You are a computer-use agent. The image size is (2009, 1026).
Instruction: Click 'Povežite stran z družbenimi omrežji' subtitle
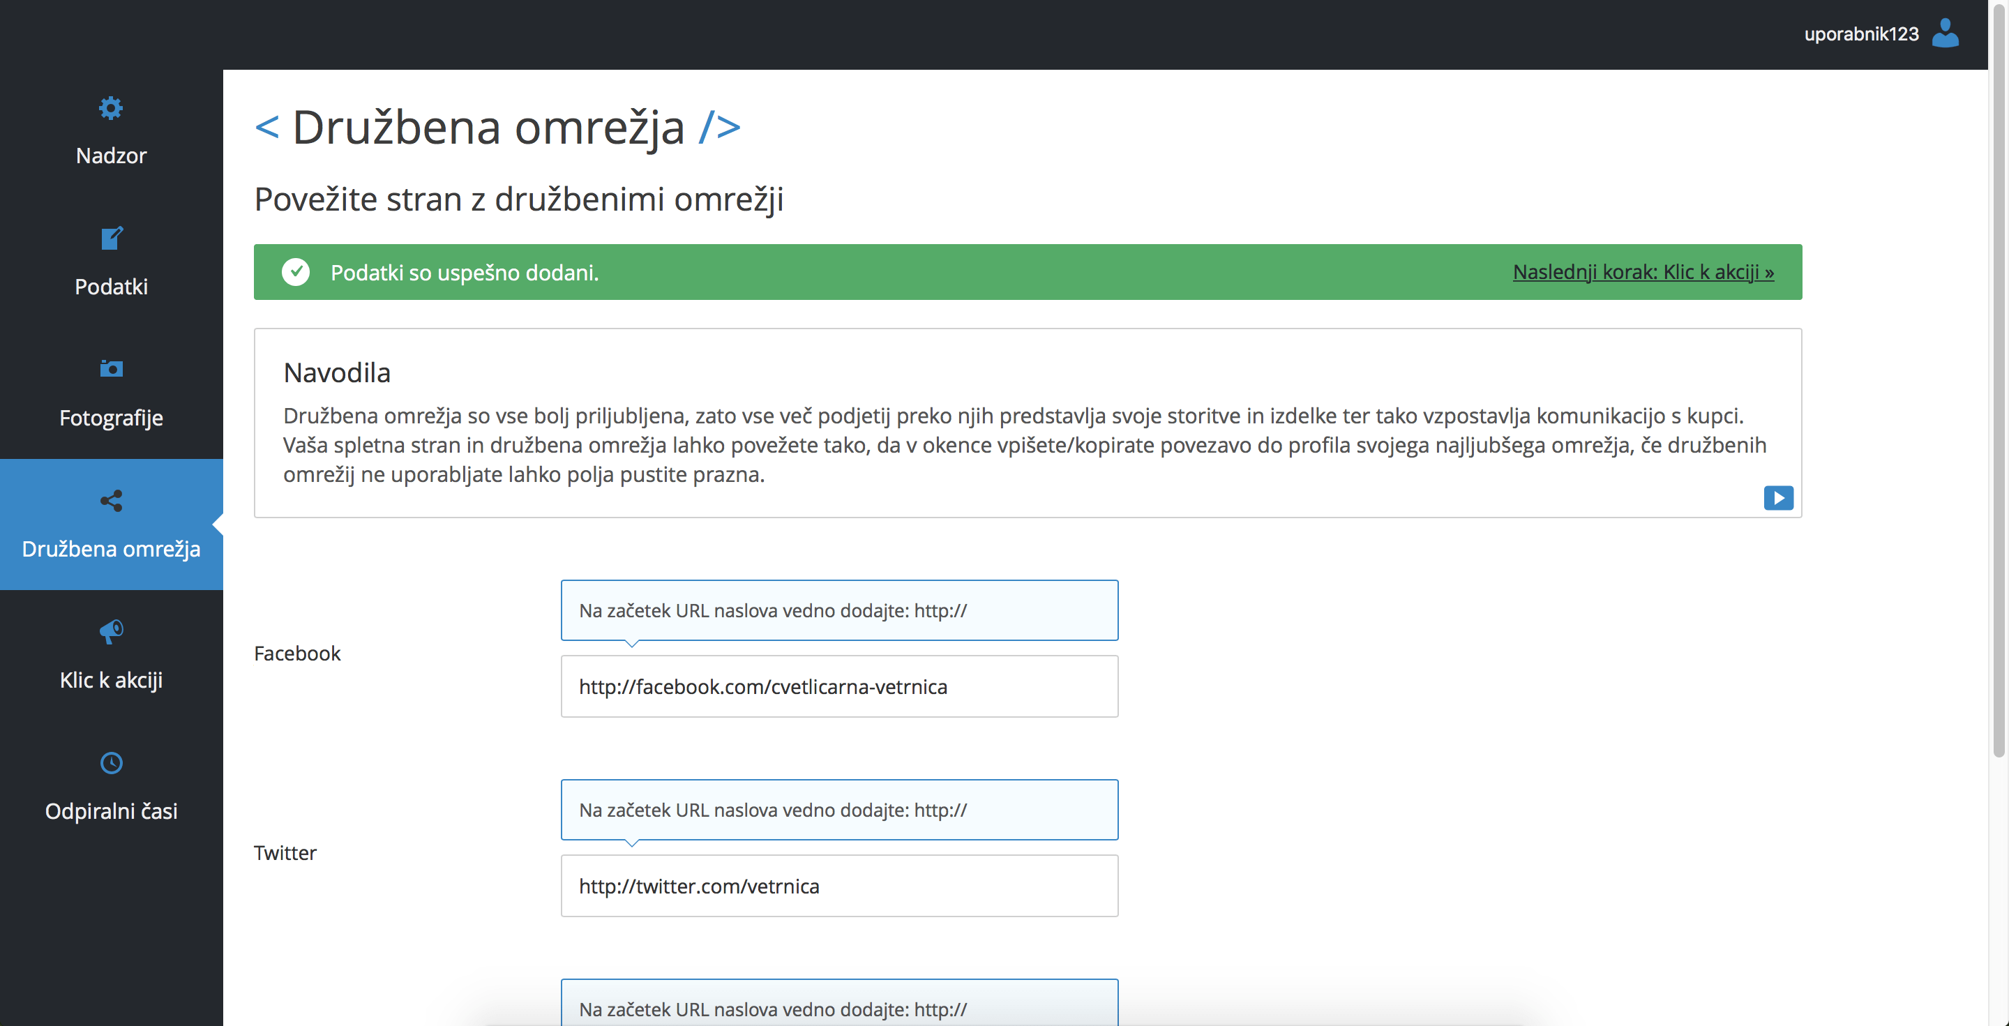coord(518,199)
